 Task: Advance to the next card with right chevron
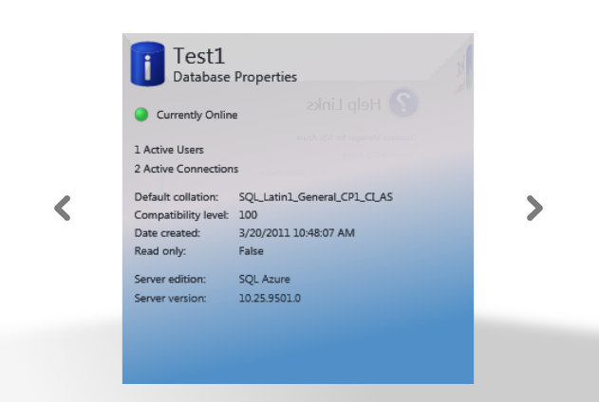pyautogui.click(x=534, y=208)
